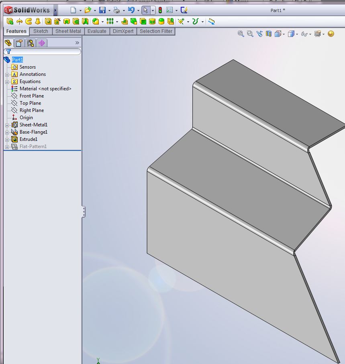Click Zoom to Fit in the view toolbar
345x364 pixels.
point(241,34)
